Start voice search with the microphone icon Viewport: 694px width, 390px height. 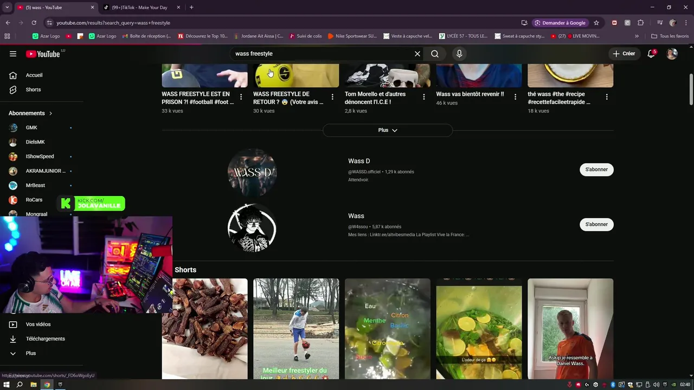(x=459, y=54)
